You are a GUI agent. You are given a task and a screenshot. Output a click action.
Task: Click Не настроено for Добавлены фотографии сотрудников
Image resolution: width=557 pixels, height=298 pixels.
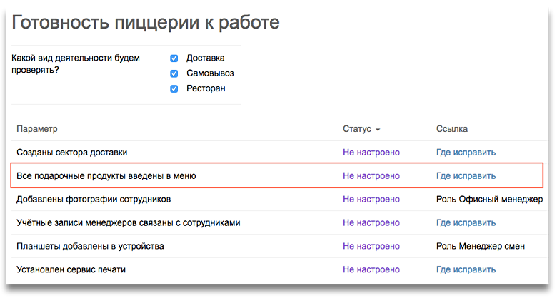[371, 200]
